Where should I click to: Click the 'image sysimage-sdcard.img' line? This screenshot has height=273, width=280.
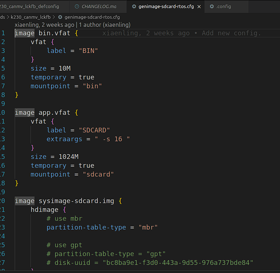[68, 201]
